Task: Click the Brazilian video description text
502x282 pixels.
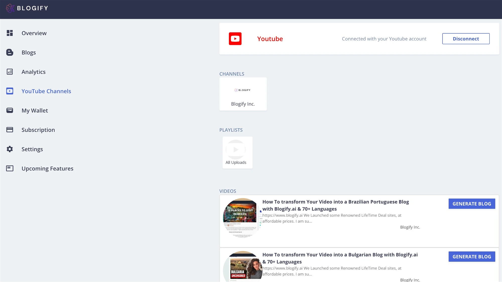Action: (x=332, y=218)
